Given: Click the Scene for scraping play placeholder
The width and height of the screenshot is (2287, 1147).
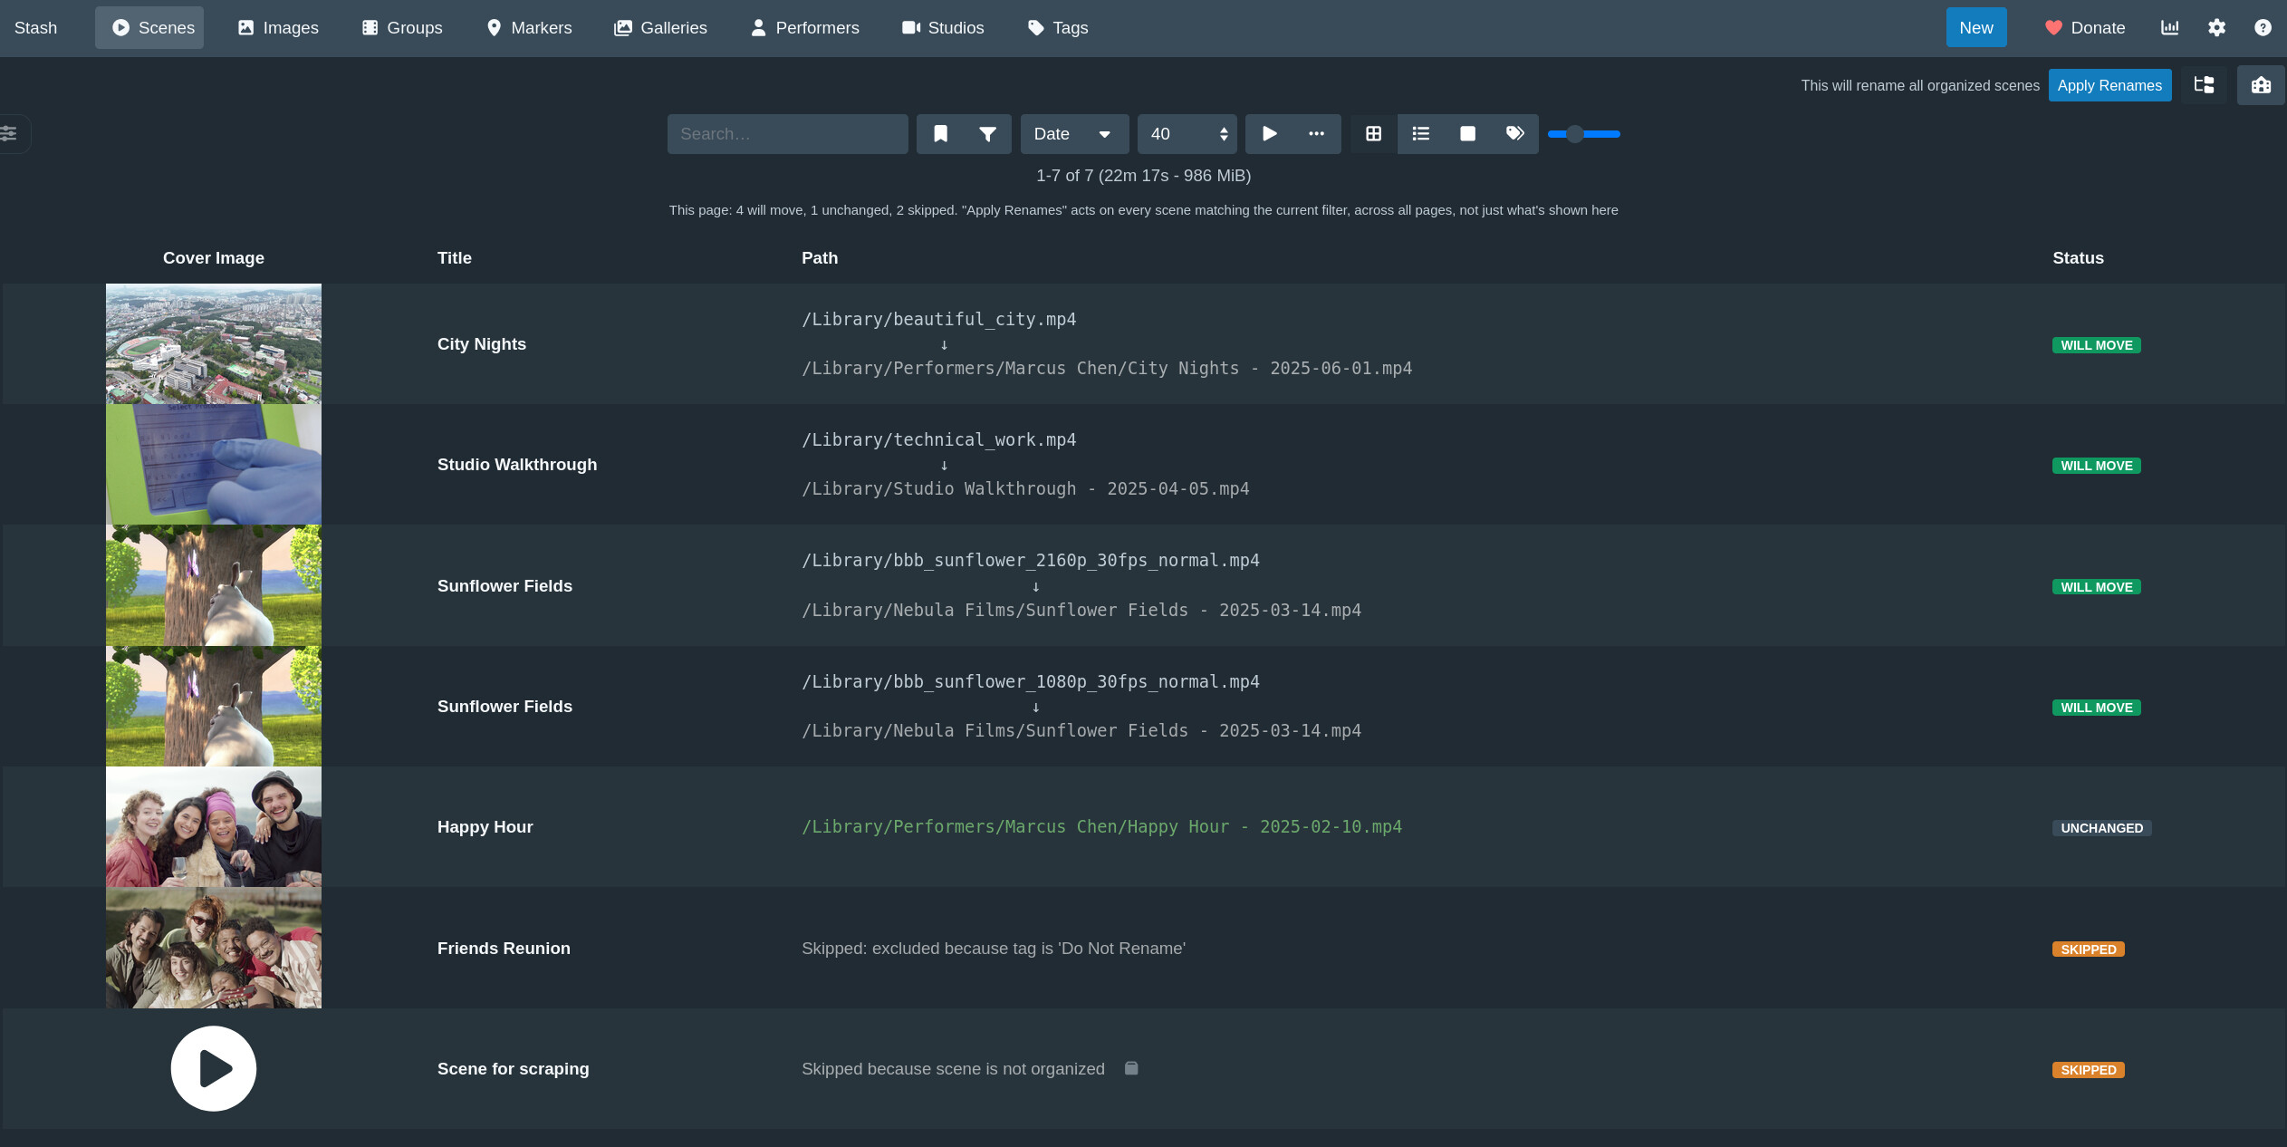Looking at the screenshot, I should click(x=214, y=1069).
